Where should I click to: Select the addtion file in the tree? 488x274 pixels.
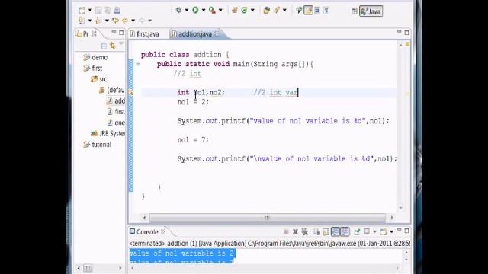tap(116, 101)
